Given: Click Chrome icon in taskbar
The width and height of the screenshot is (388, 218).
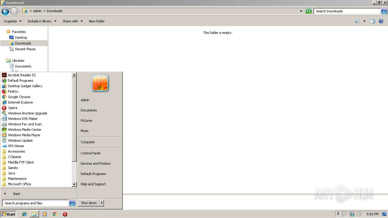Looking at the screenshot, I should coord(55,214).
